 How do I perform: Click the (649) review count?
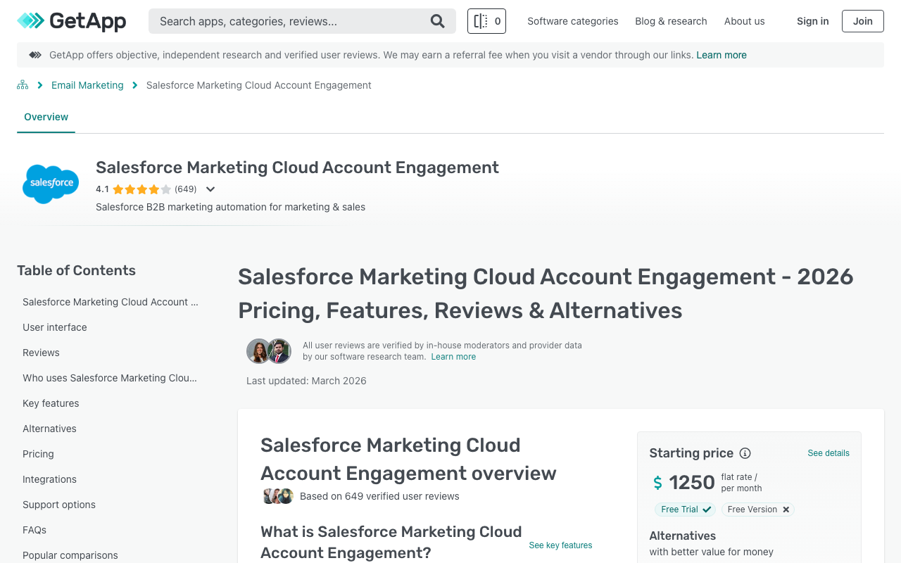click(186, 189)
